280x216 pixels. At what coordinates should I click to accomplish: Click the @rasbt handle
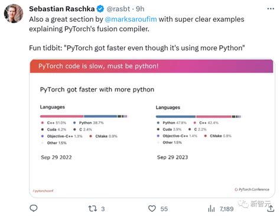118,9
